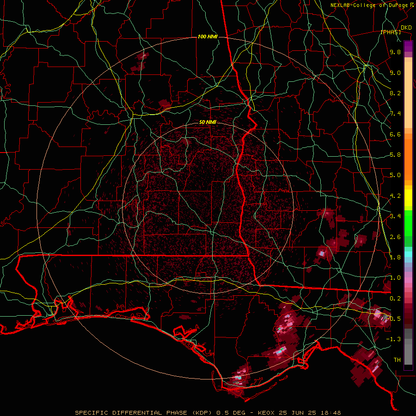
Task: Pick the cyan segment of the color scale
Action: [x=408, y=254]
